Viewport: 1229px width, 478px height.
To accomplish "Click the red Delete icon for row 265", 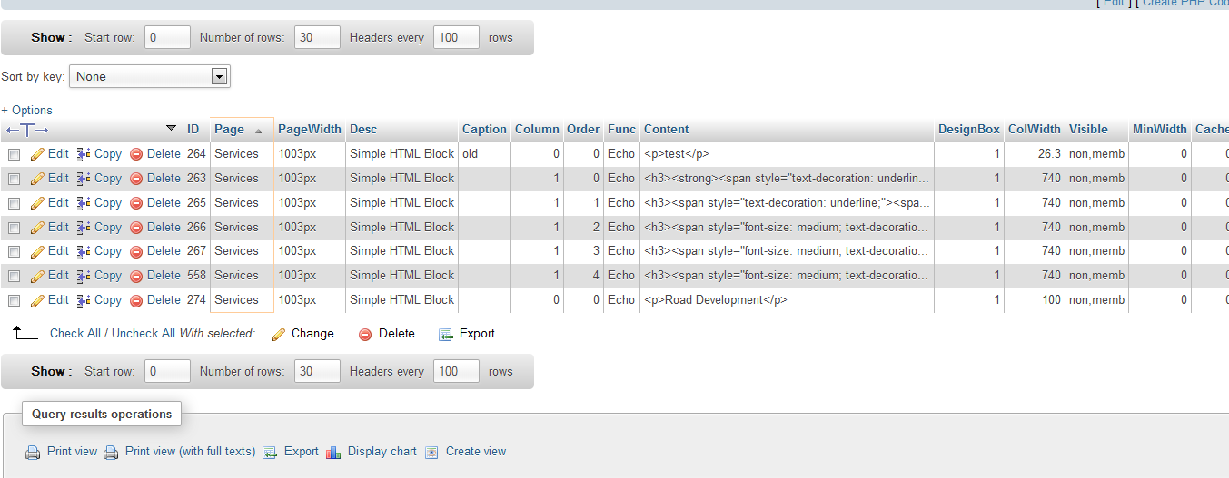I will point(136,203).
